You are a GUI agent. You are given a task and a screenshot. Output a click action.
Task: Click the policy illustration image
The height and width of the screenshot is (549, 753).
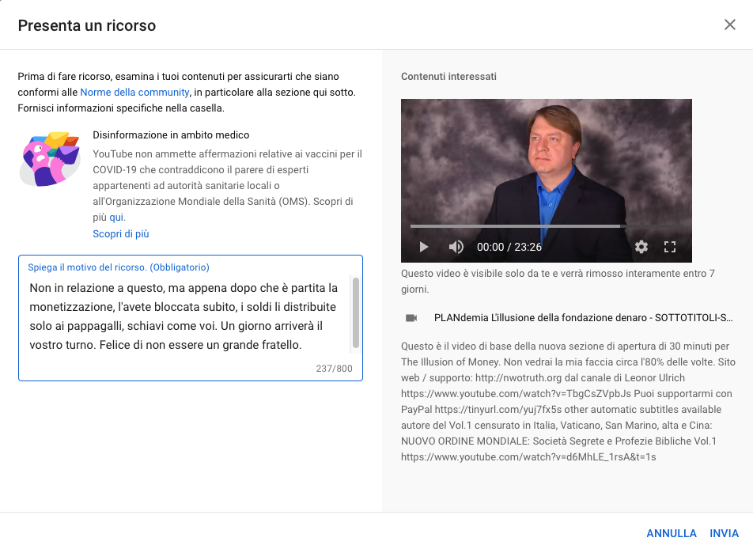tap(50, 159)
